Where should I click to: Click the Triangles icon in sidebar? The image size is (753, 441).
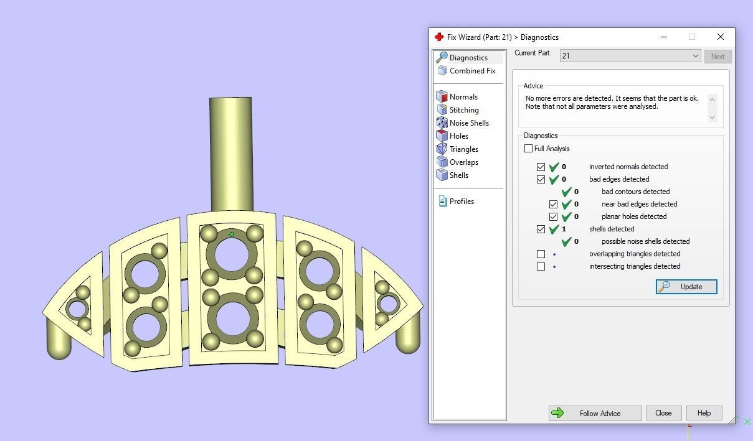coord(442,149)
